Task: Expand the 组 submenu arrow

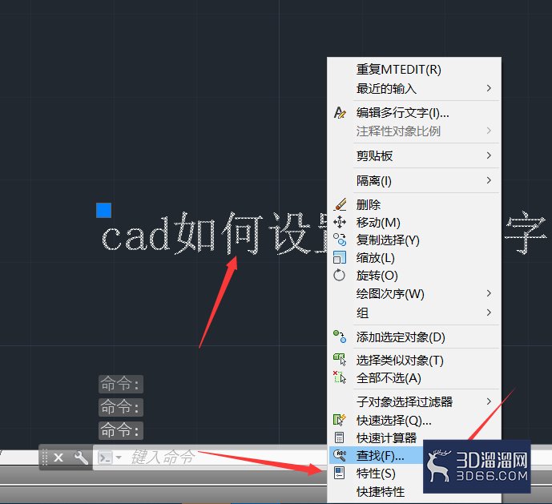Action: click(489, 312)
